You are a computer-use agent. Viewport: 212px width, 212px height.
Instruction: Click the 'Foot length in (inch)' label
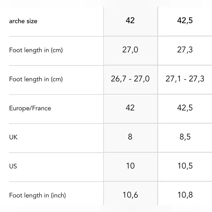tap(37, 196)
